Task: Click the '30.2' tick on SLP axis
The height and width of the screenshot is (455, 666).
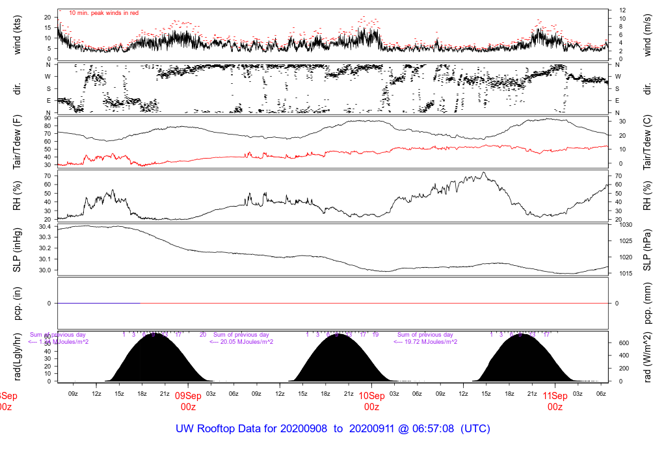Action: [x=45, y=248]
